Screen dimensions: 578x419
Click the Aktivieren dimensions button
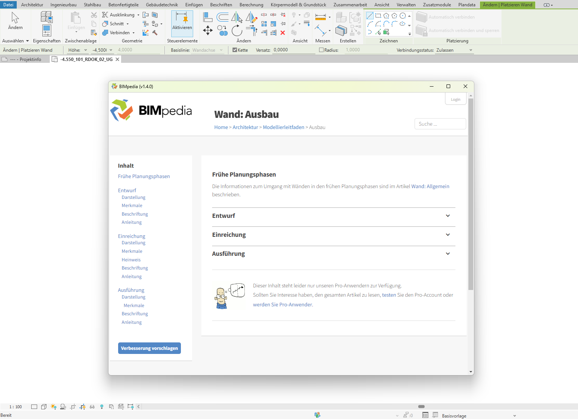(182, 22)
